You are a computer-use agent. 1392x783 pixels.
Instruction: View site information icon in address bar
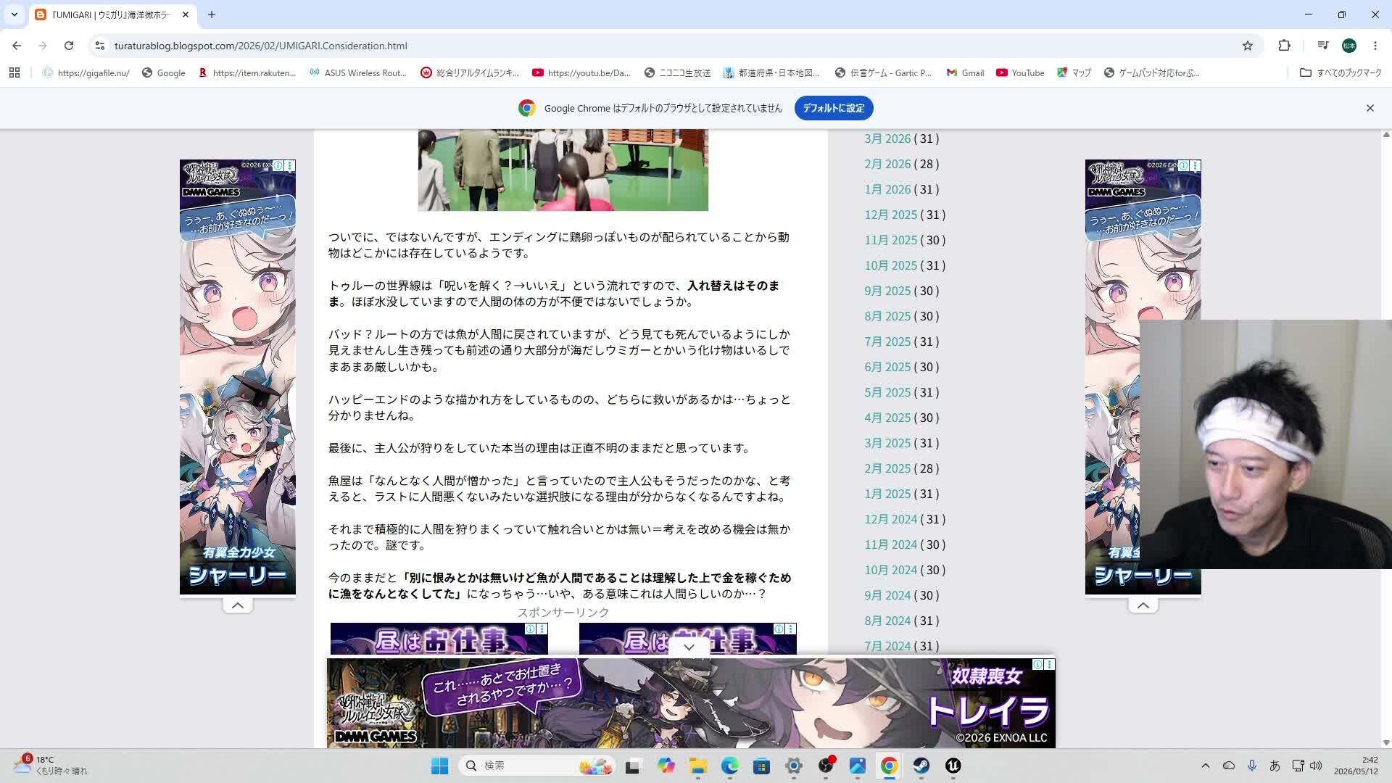click(100, 46)
